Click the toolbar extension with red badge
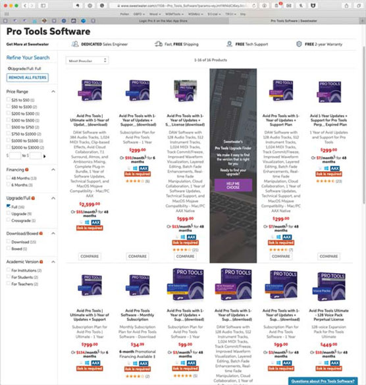 pyautogui.click(x=277, y=5)
